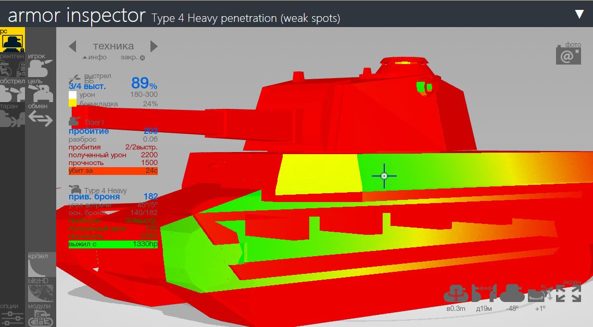Click the aiming crosshair on the hull
Image resolution: width=593 pixels, height=327 pixels.
[384, 176]
